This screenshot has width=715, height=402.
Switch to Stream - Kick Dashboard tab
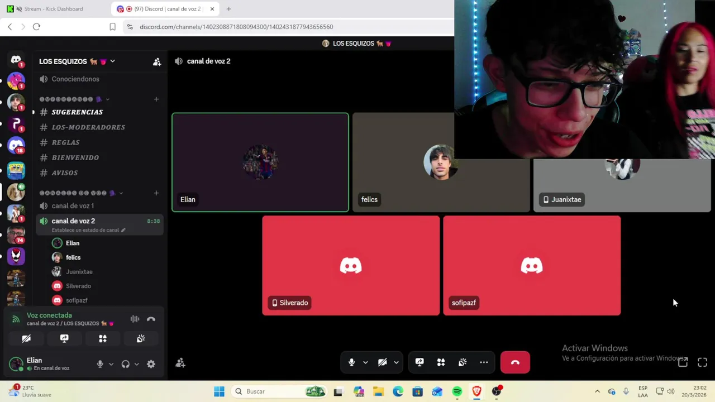tap(53, 9)
